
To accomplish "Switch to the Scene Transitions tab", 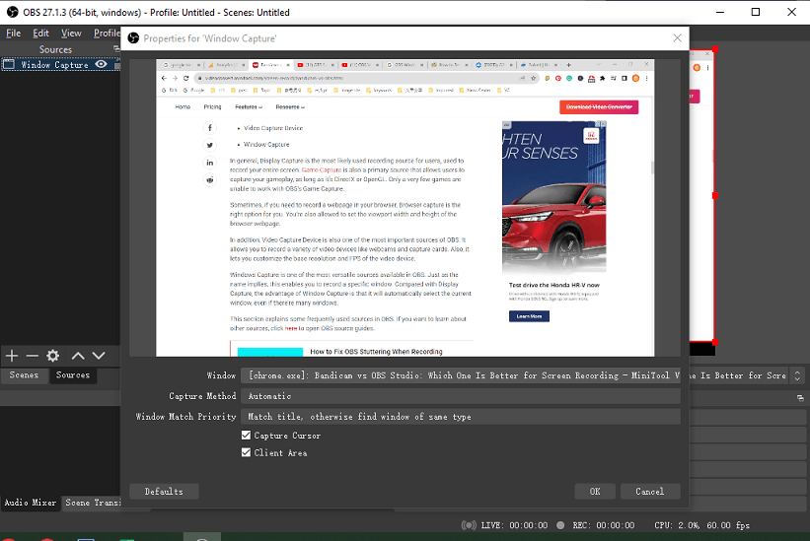I will pos(92,503).
